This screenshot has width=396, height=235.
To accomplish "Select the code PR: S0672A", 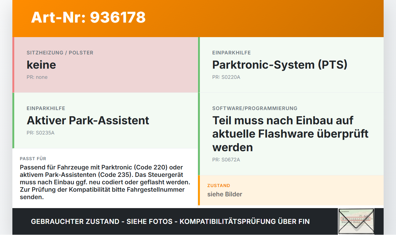I will 226,160.
